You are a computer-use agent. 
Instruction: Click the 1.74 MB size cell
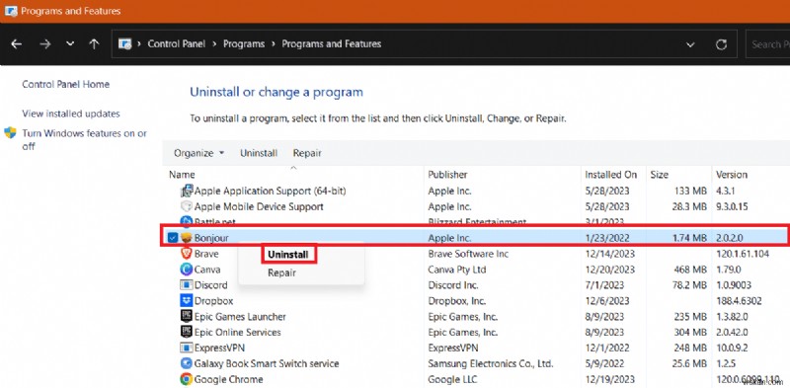coord(689,238)
